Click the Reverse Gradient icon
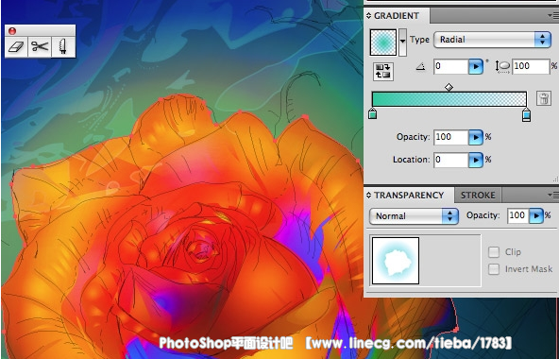The width and height of the screenshot is (559, 359). tap(382, 72)
